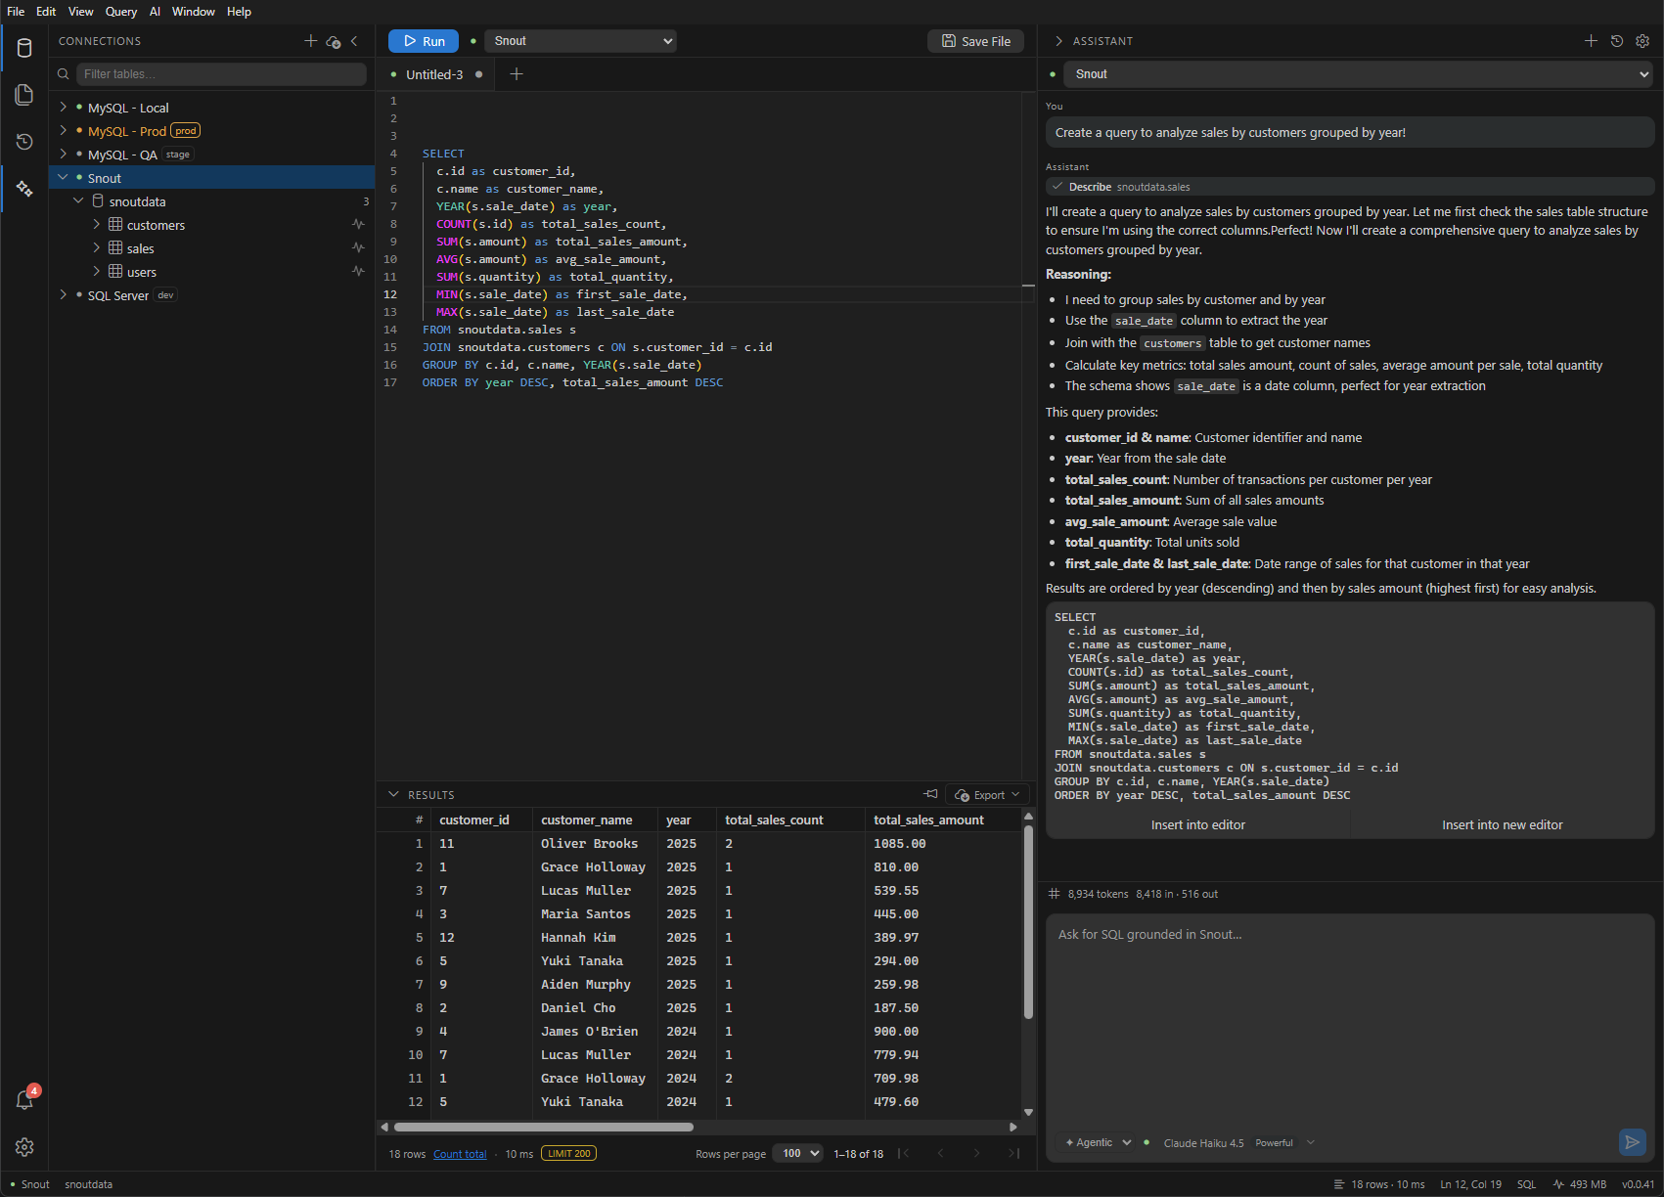Click Save File button
The height and width of the screenshot is (1197, 1664).
(976, 41)
